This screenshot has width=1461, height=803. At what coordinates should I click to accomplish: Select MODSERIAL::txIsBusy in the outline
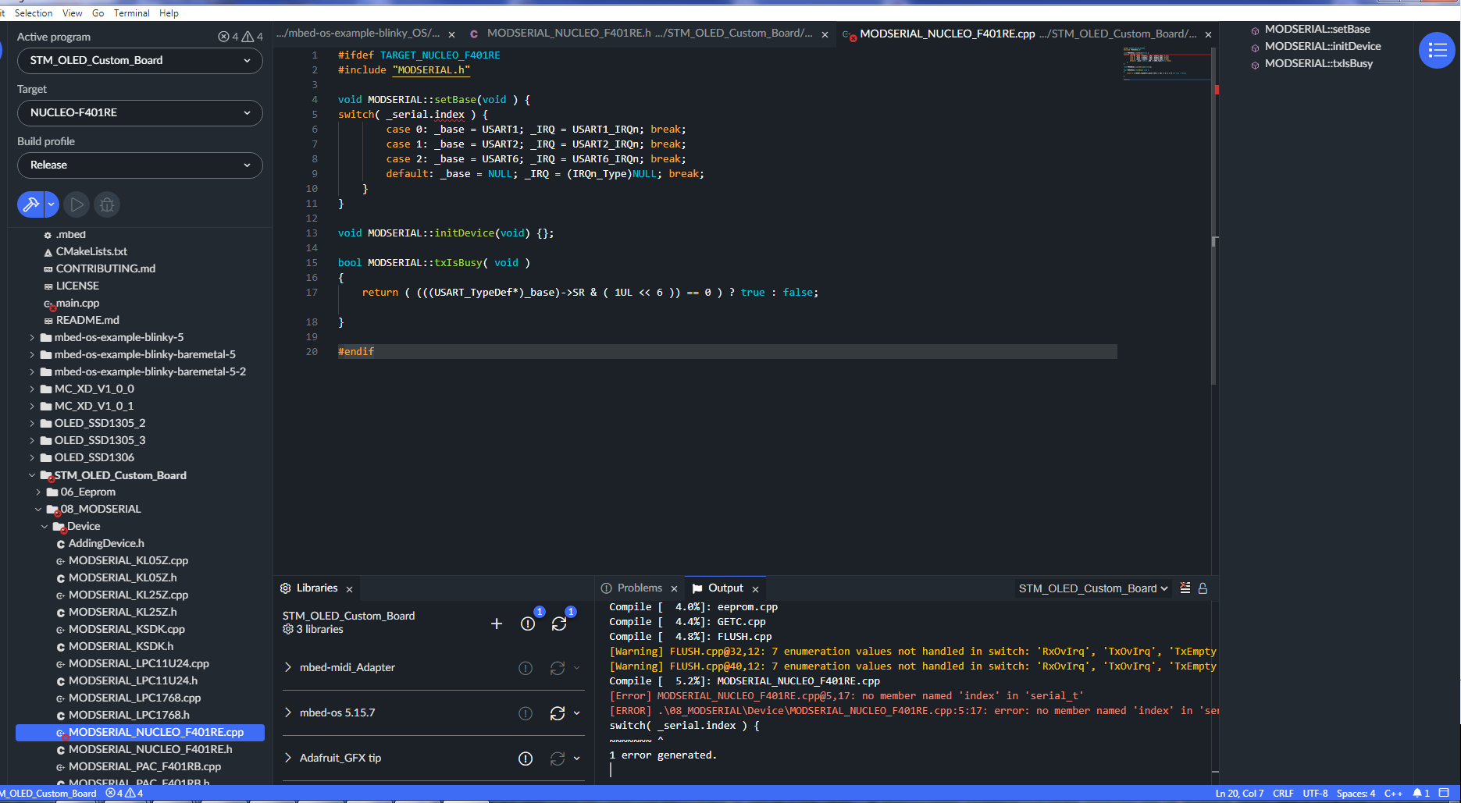click(1318, 64)
